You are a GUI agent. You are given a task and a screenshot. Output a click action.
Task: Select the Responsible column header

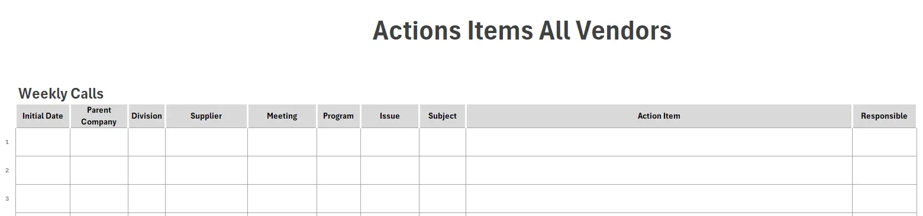pyautogui.click(x=884, y=116)
